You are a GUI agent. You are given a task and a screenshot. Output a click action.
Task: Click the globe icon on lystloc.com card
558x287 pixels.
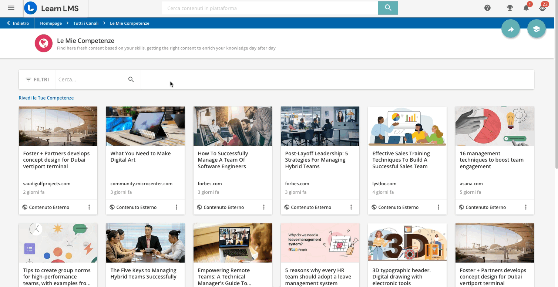pyautogui.click(x=374, y=207)
